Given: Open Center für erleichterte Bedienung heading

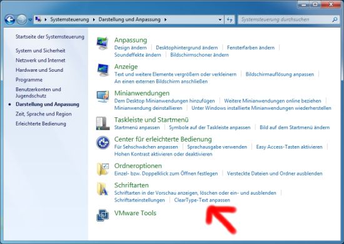Looking at the screenshot, I should [163, 139].
